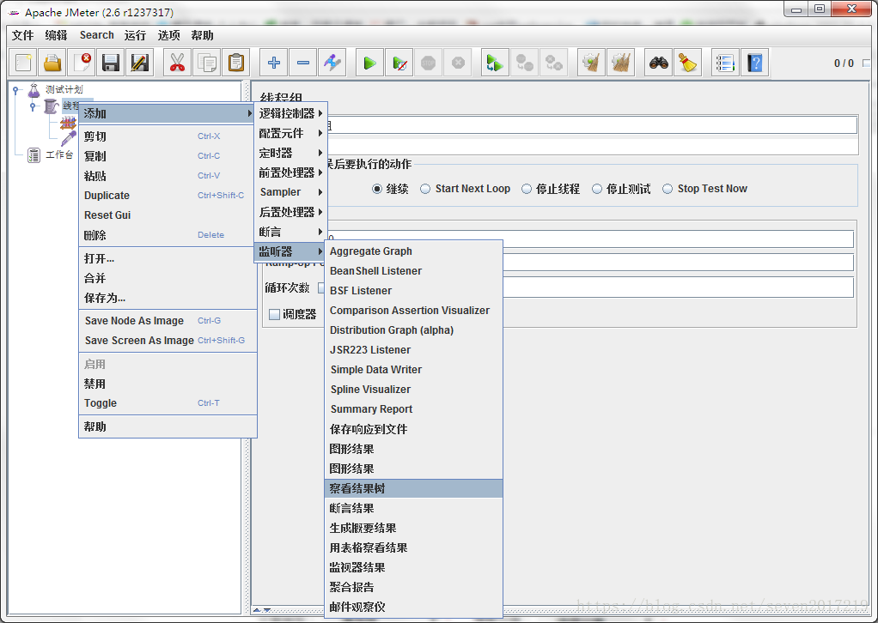Select the Stop Test Now radio button
This screenshot has width=878, height=623.
tap(668, 189)
